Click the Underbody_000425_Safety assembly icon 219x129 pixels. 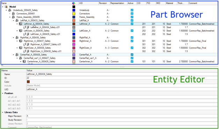click(x=10, y=10)
